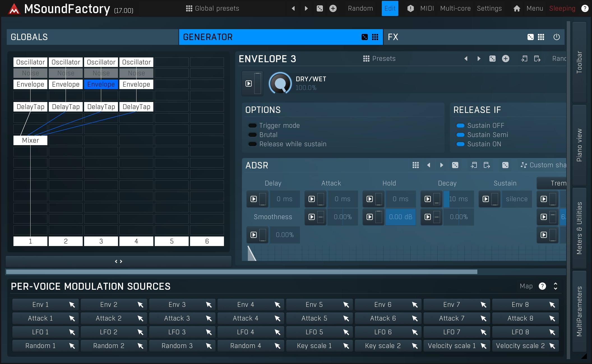592x364 pixels.
Task: Click the plus icon beside Global presets
Action: pos(333,8)
